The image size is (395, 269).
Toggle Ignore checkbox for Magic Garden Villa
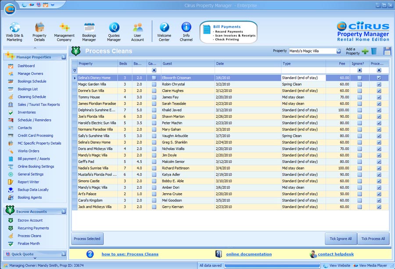click(x=359, y=85)
